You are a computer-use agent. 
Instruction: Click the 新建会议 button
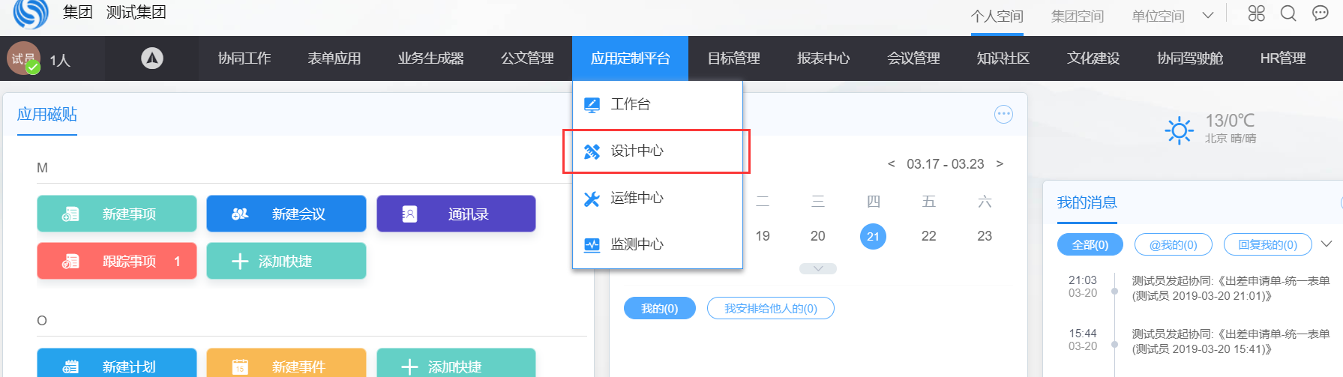(286, 214)
